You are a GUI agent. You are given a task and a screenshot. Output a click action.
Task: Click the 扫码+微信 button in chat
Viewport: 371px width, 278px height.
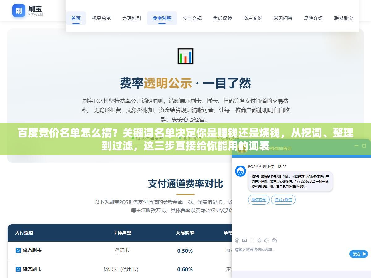click(x=284, y=200)
